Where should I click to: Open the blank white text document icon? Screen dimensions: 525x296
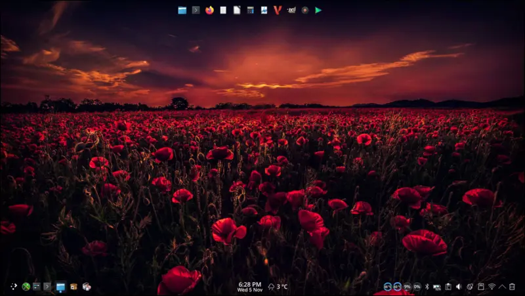click(223, 11)
